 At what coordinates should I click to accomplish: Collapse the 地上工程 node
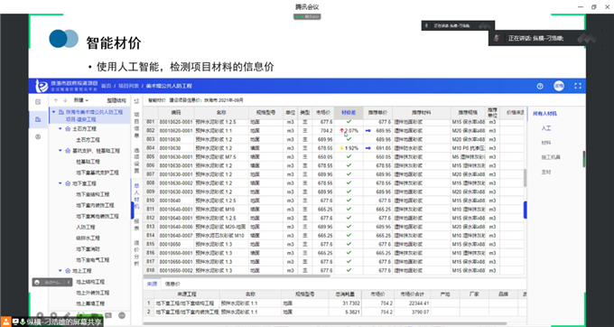(x=60, y=271)
